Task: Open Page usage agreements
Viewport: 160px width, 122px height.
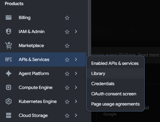Action: click(115, 104)
